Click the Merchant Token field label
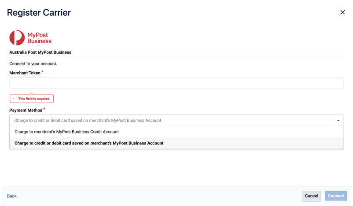The image size is (353, 206). [25, 73]
